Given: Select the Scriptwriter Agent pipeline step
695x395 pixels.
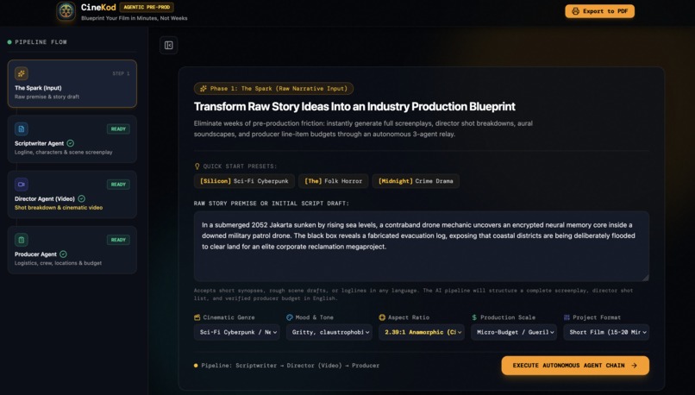Looking at the screenshot, I should (72, 139).
